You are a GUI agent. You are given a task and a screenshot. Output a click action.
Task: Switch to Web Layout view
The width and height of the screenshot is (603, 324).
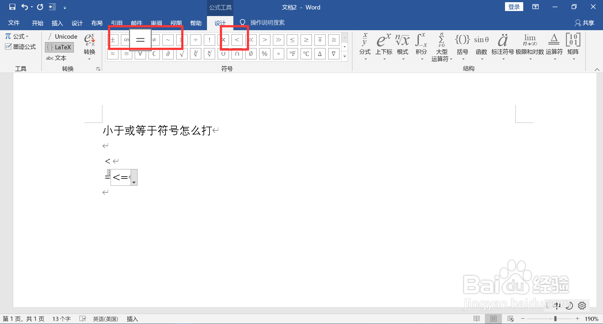click(x=510, y=319)
